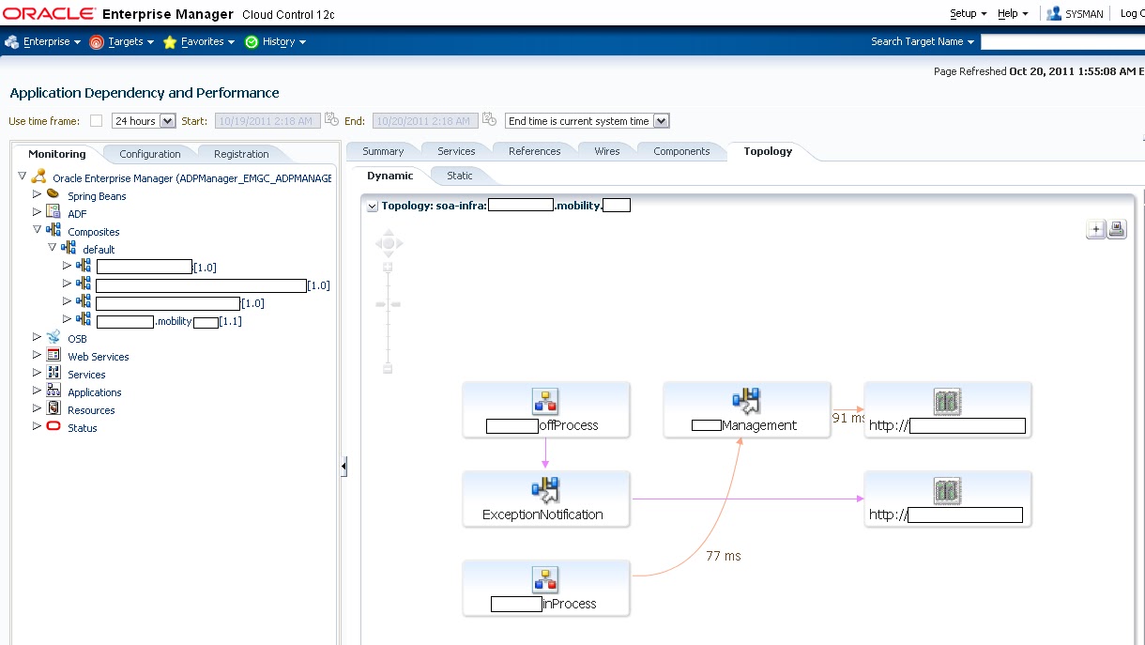This screenshot has height=645, width=1145.
Task: Click the Composites icon in tree
Action: (x=53, y=230)
